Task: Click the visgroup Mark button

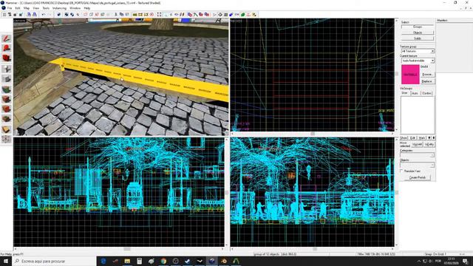Action: pos(422,138)
